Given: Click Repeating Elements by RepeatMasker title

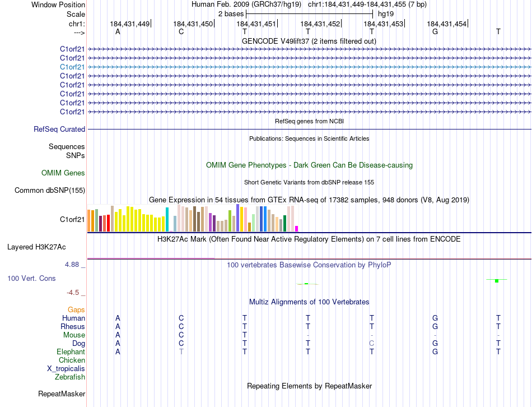Looking at the screenshot, I should [309, 386].
